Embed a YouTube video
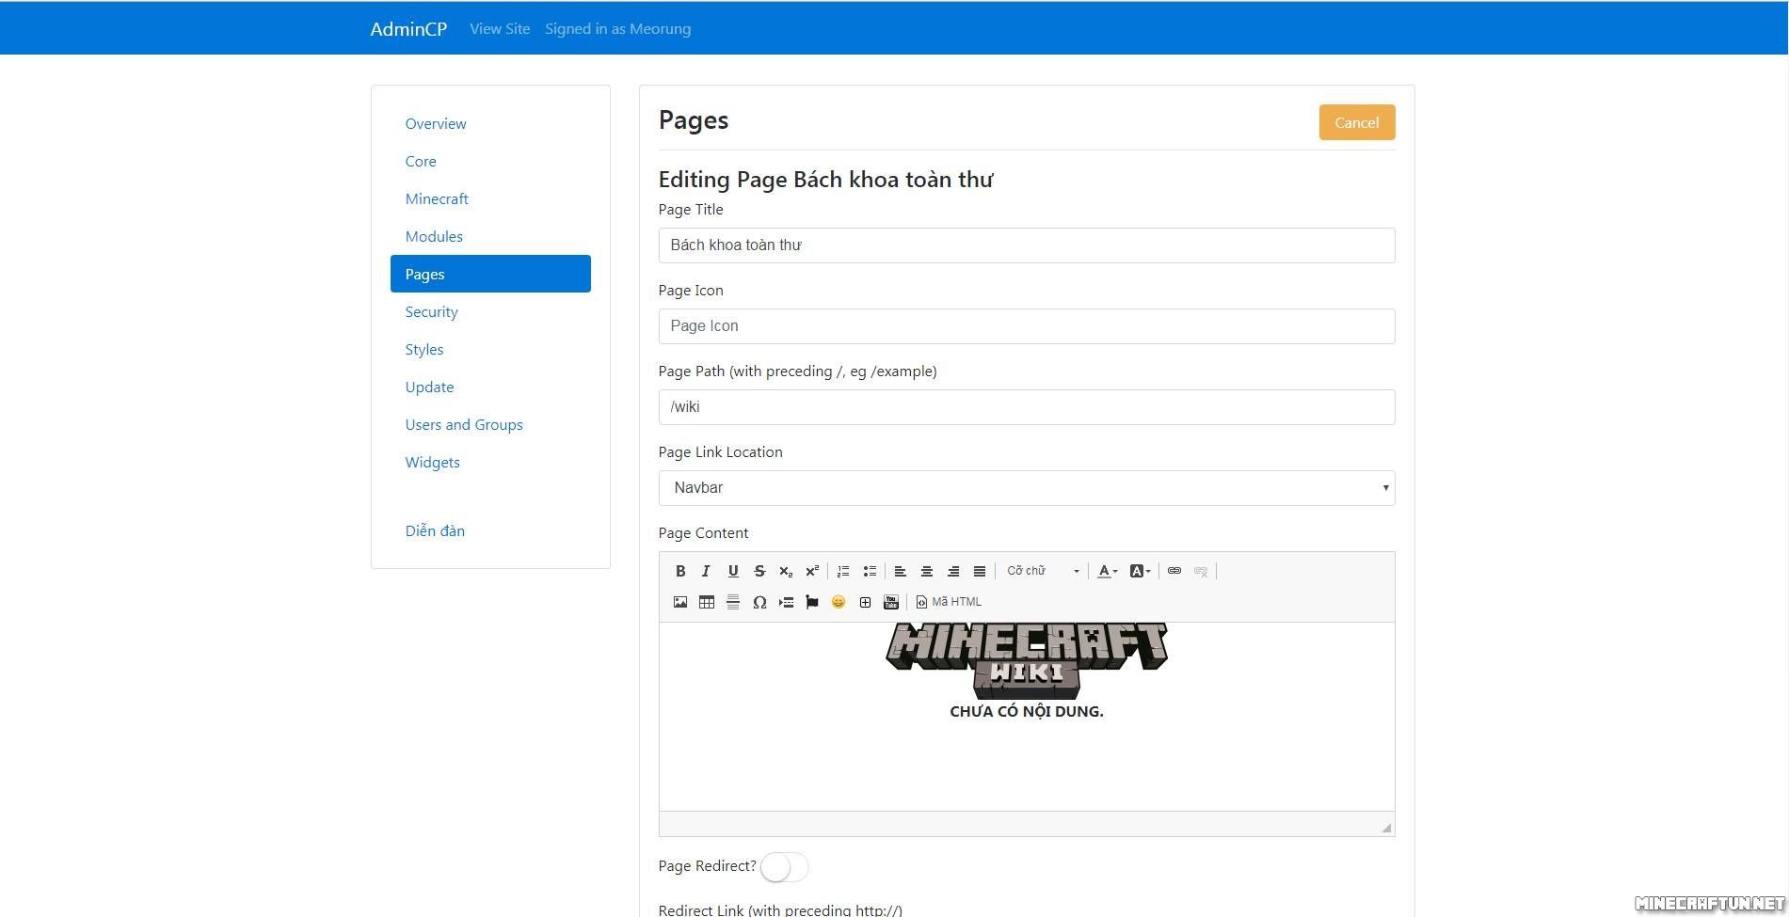This screenshot has height=917, width=1789. [x=891, y=602]
